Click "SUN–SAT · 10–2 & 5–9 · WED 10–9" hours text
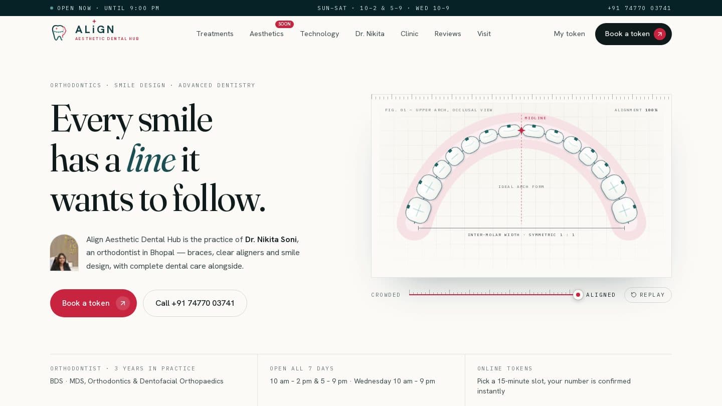This screenshot has height=406, width=722. click(x=384, y=8)
